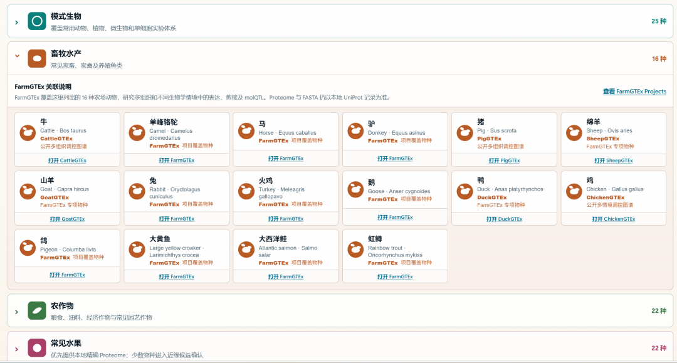Open 打开 FarmGTEx under 鸽 Pigeon card
677x363 pixels.
coord(67,275)
